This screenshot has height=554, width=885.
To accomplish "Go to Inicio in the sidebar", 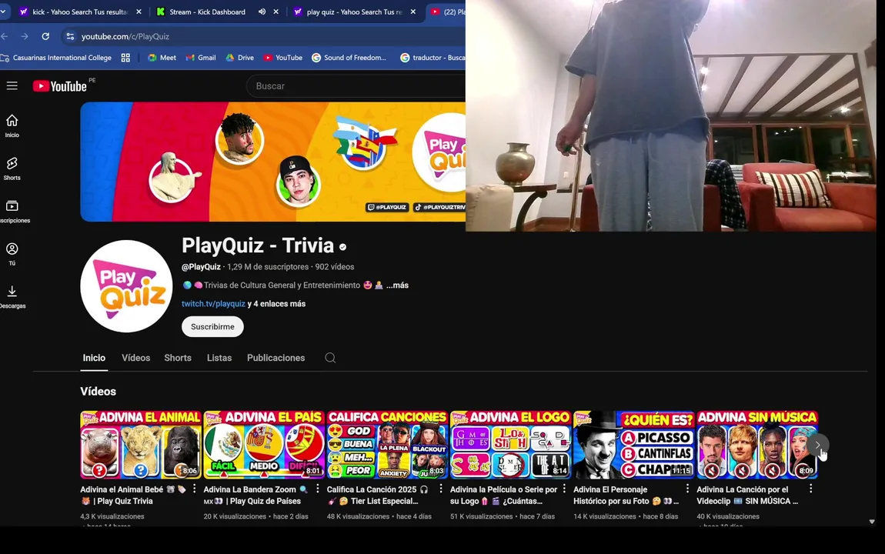I will pyautogui.click(x=12, y=126).
